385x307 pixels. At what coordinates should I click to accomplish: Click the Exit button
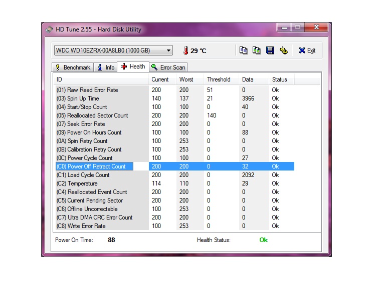click(x=307, y=50)
